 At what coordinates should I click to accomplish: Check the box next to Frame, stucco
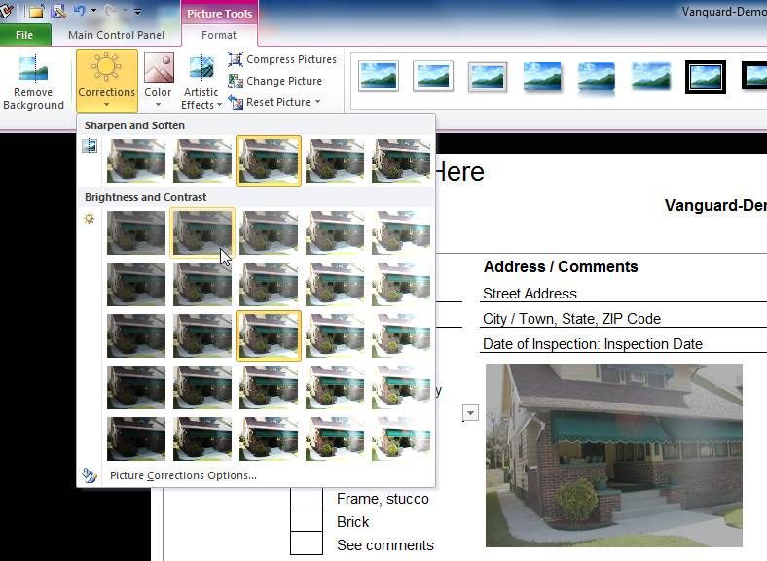click(306, 499)
